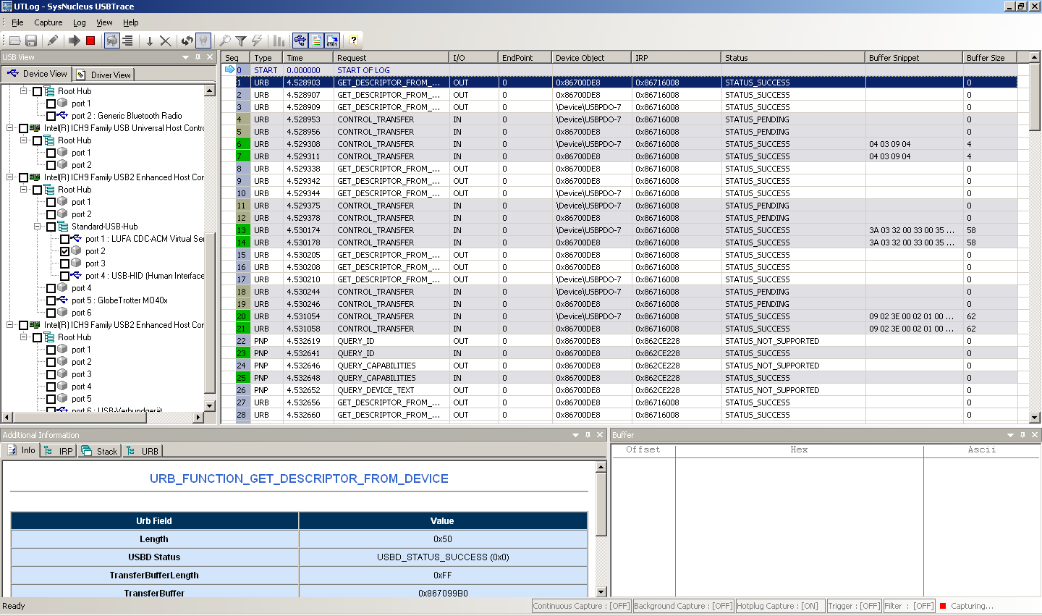The height and width of the screenshot is (616, 1042).
Task: Check port 4 : USB-HID device checkbox
Action: click(65, 276)
